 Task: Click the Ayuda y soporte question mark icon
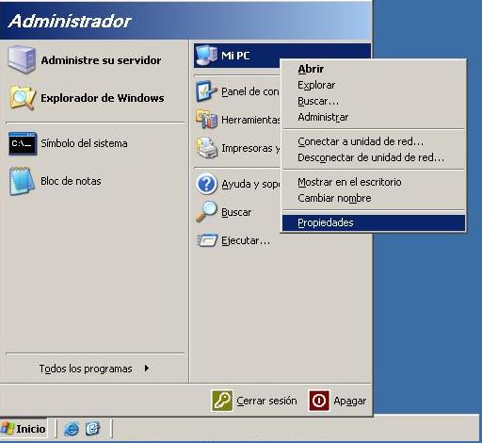[206, 184]
